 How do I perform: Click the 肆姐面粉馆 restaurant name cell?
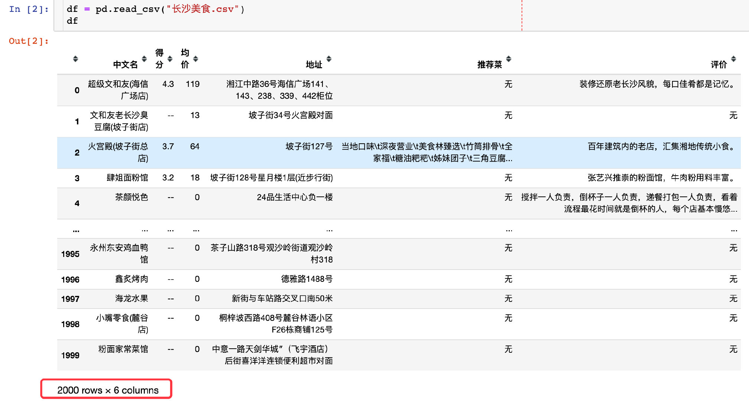click(127, 178)
